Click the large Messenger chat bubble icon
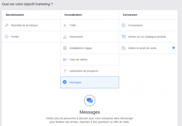Viewport: 182px width, 126px height. click(x=90, y=100)
